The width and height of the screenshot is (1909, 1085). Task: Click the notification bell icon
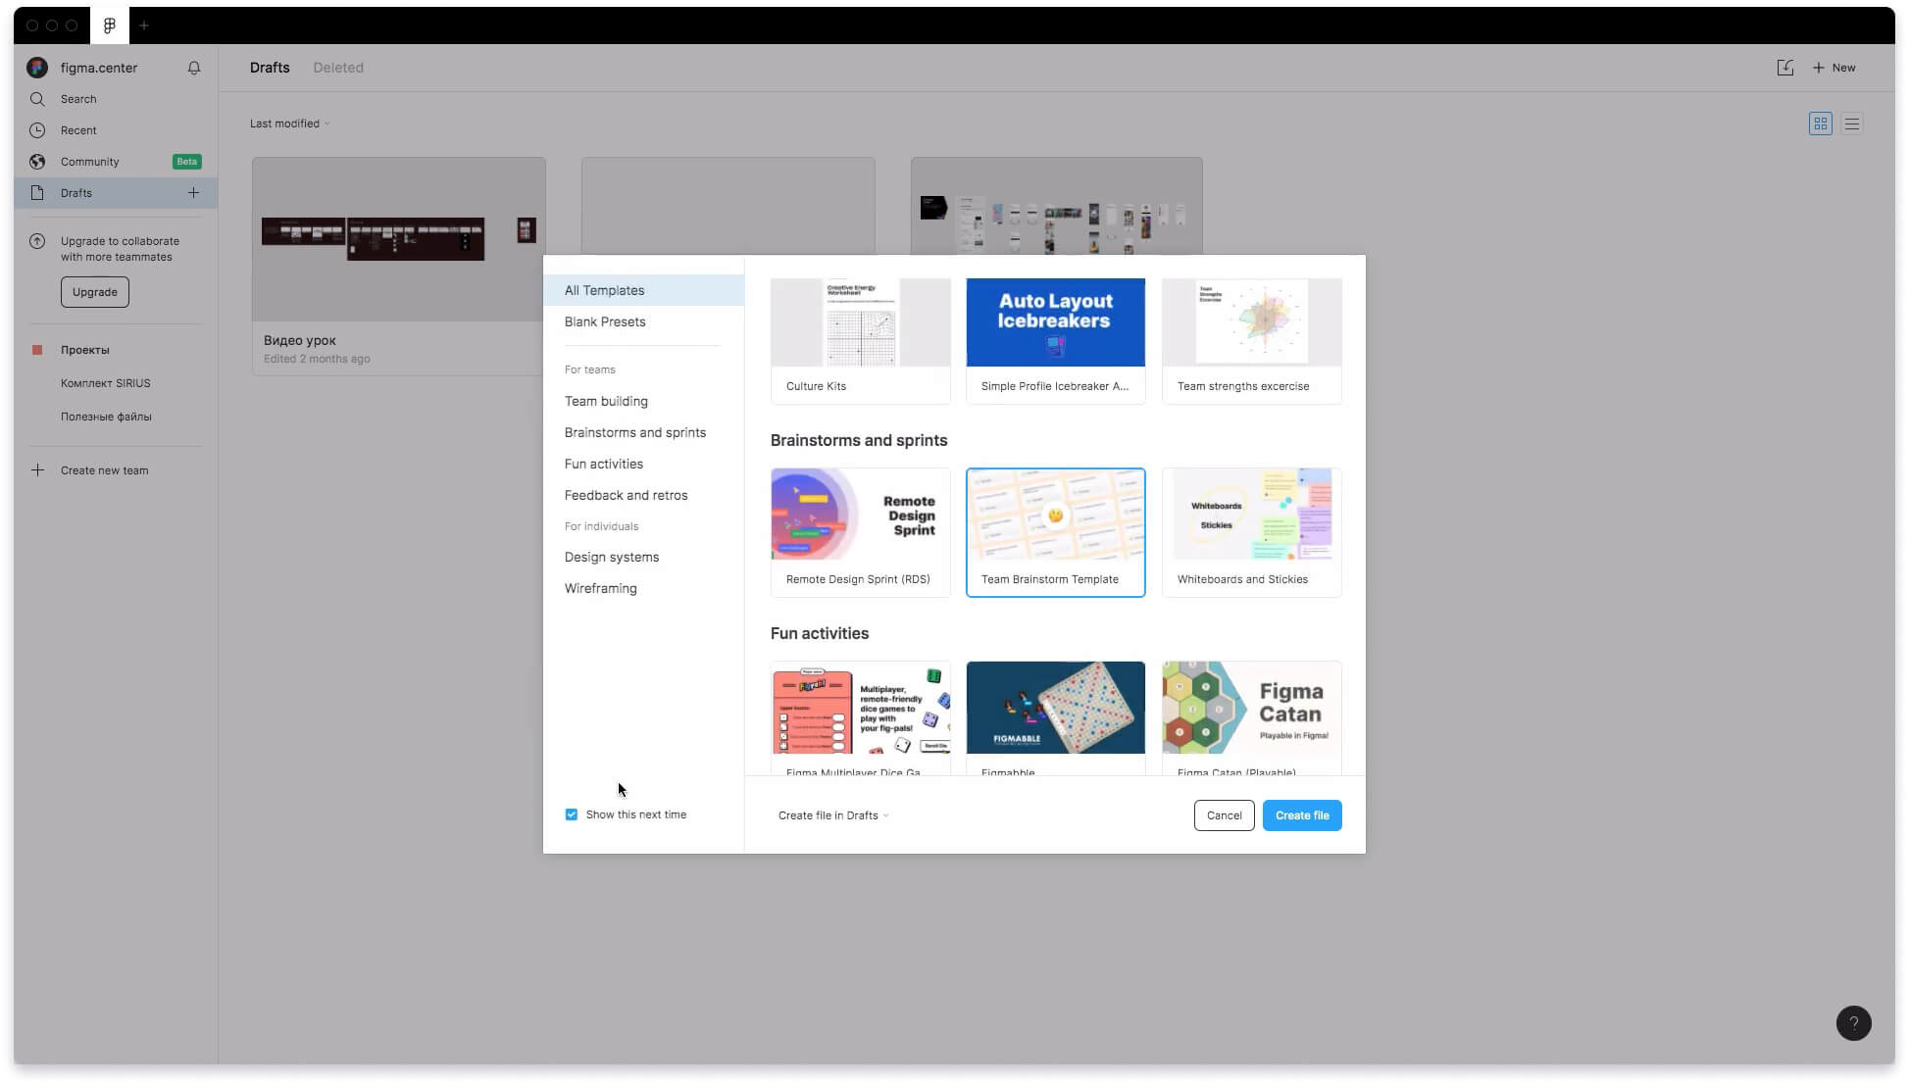coord(194,67)
